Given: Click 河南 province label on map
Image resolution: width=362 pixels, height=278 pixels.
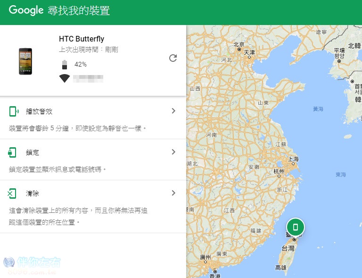Looking at the screenshot, I should 212,135.
